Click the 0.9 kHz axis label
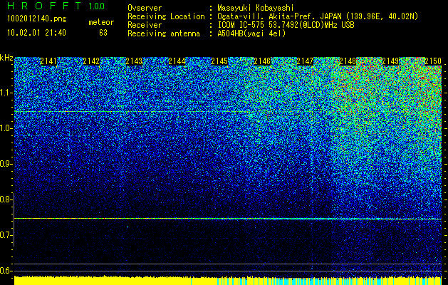This screenshot has width=448, height=285. pyautogui.click(x=6, y=164)
